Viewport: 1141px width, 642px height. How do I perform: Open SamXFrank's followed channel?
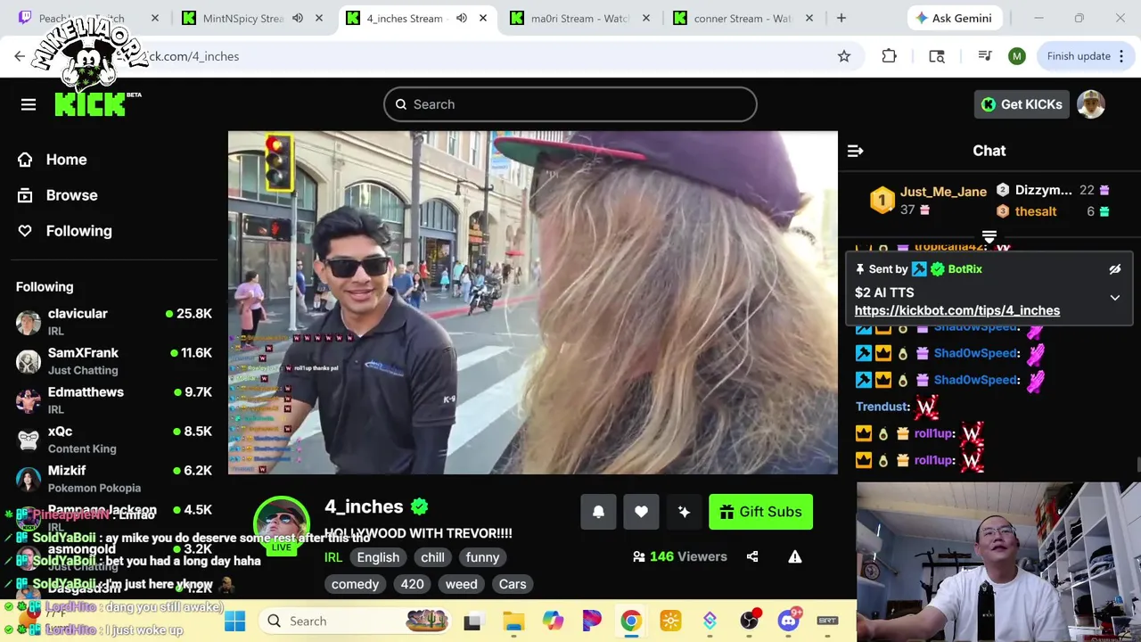pyautogui.click(x=114, y=361)
